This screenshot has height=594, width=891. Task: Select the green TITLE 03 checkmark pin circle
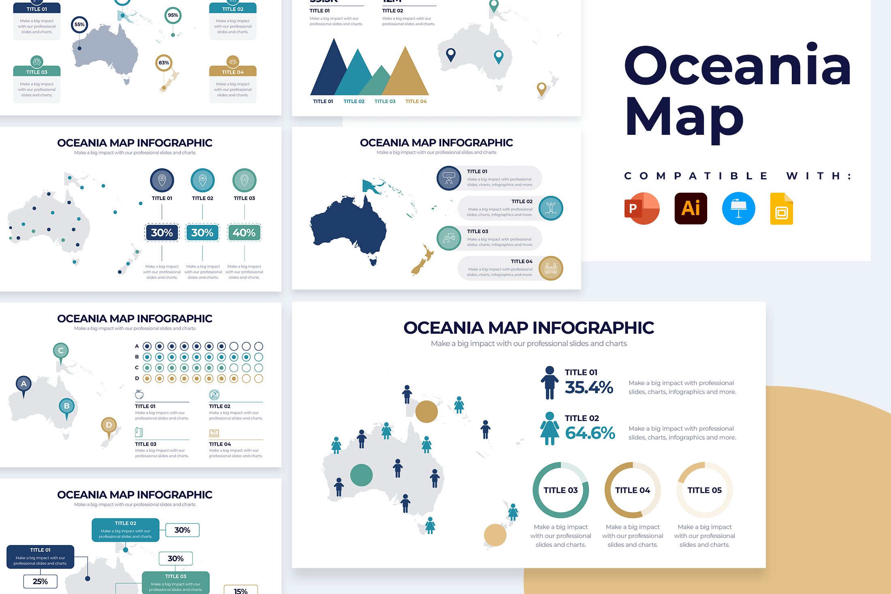(x=244, y=180)
